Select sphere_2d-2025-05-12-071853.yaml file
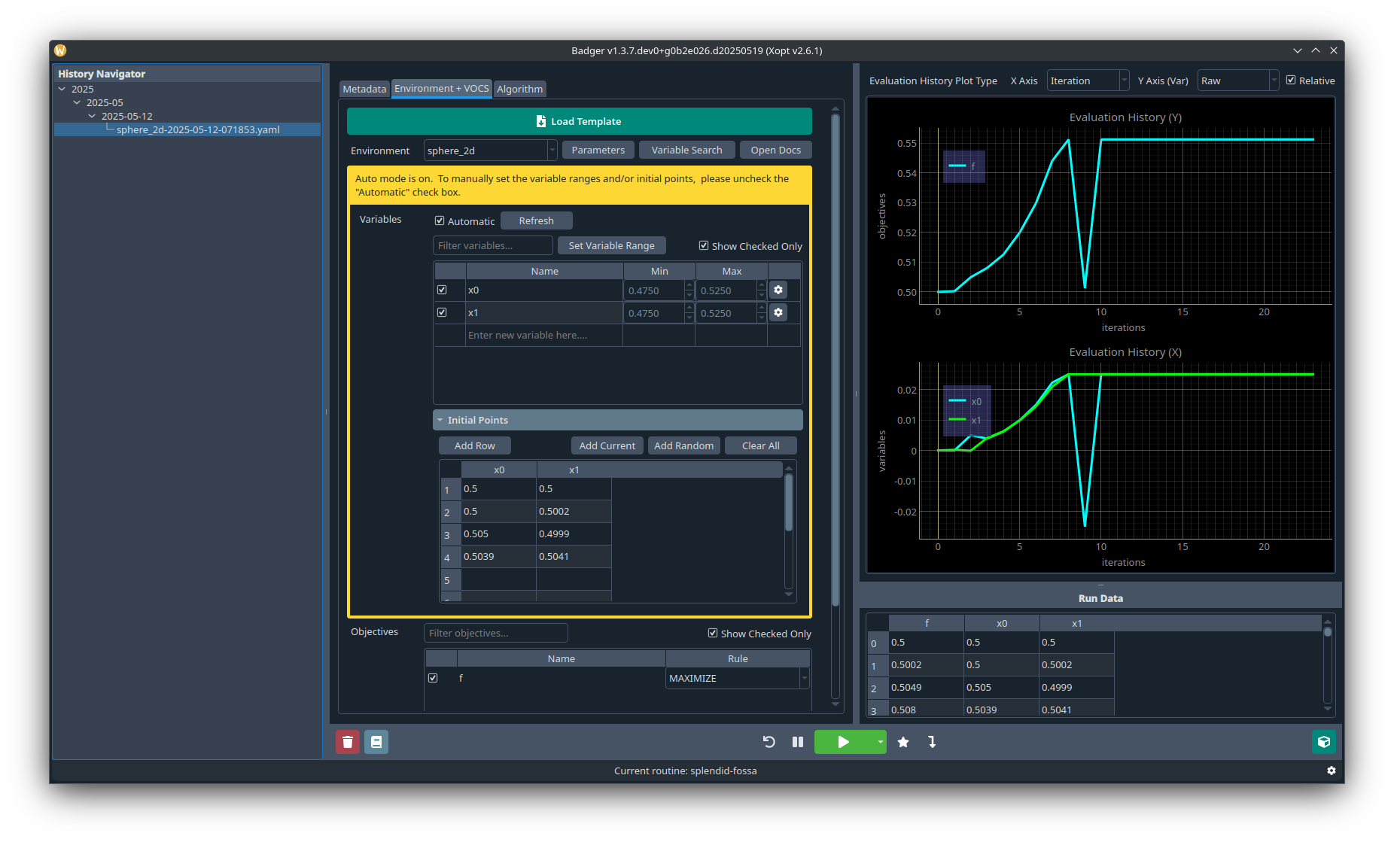 197,129
